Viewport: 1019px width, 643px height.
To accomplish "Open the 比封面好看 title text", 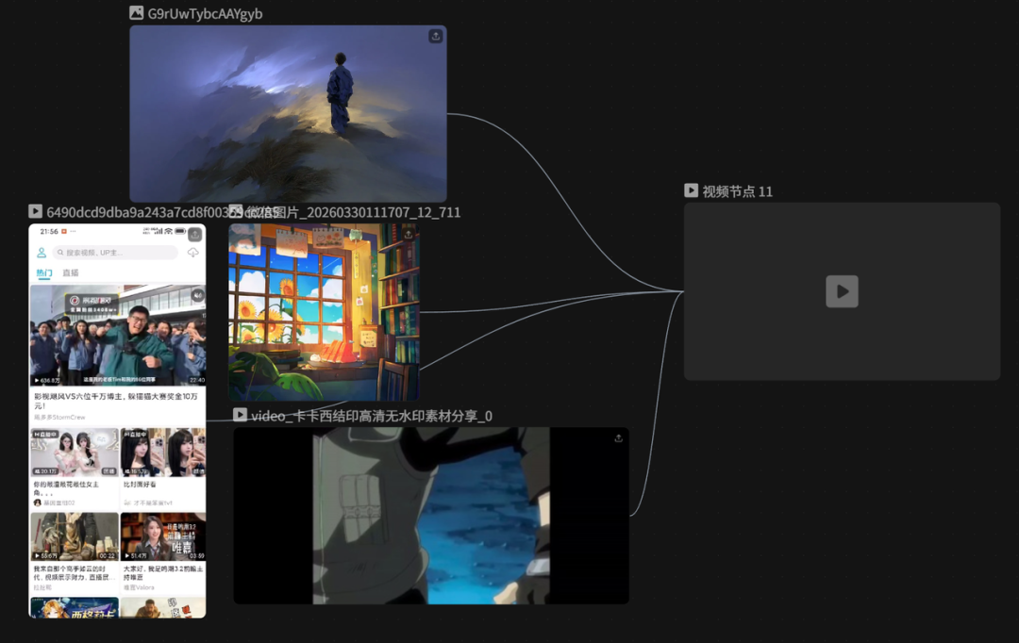I will point(139,485).
